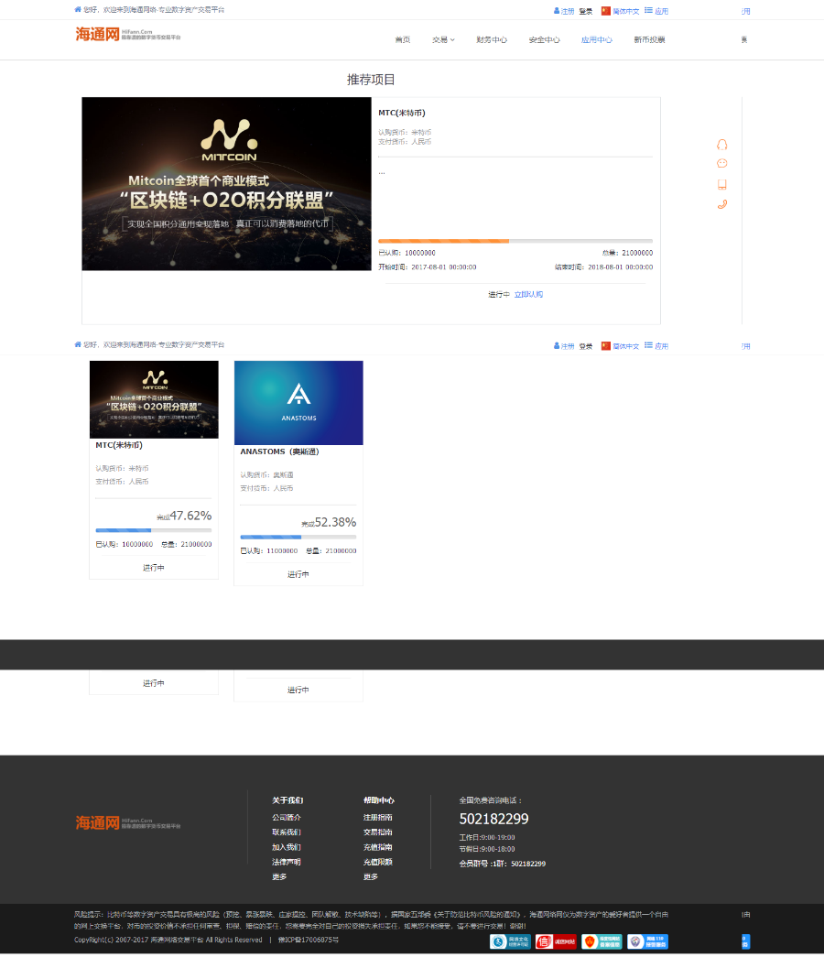Open 交易指南 in the footer help column
The width and height of the screenshot is (824, 957).
[378, 832]
